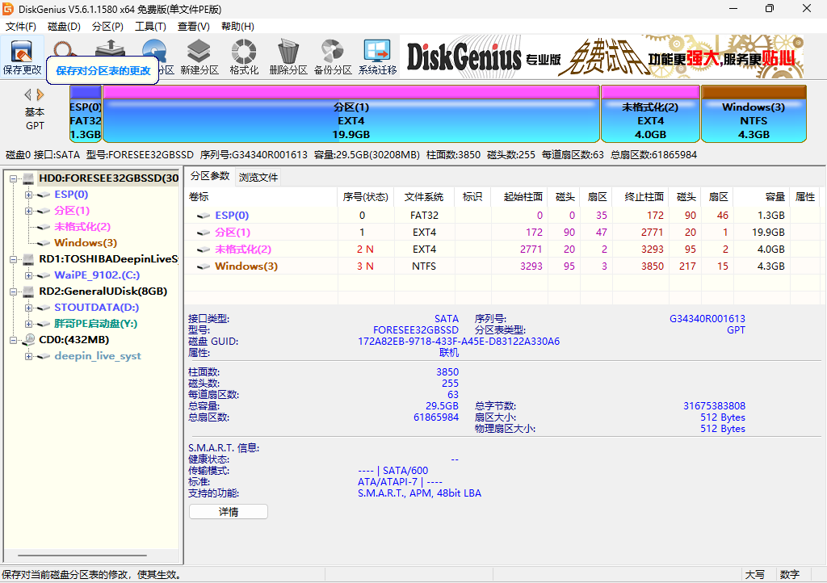827x583 pixels.
Task: Click the 起始柱面 column header
Action: [519, 197]
